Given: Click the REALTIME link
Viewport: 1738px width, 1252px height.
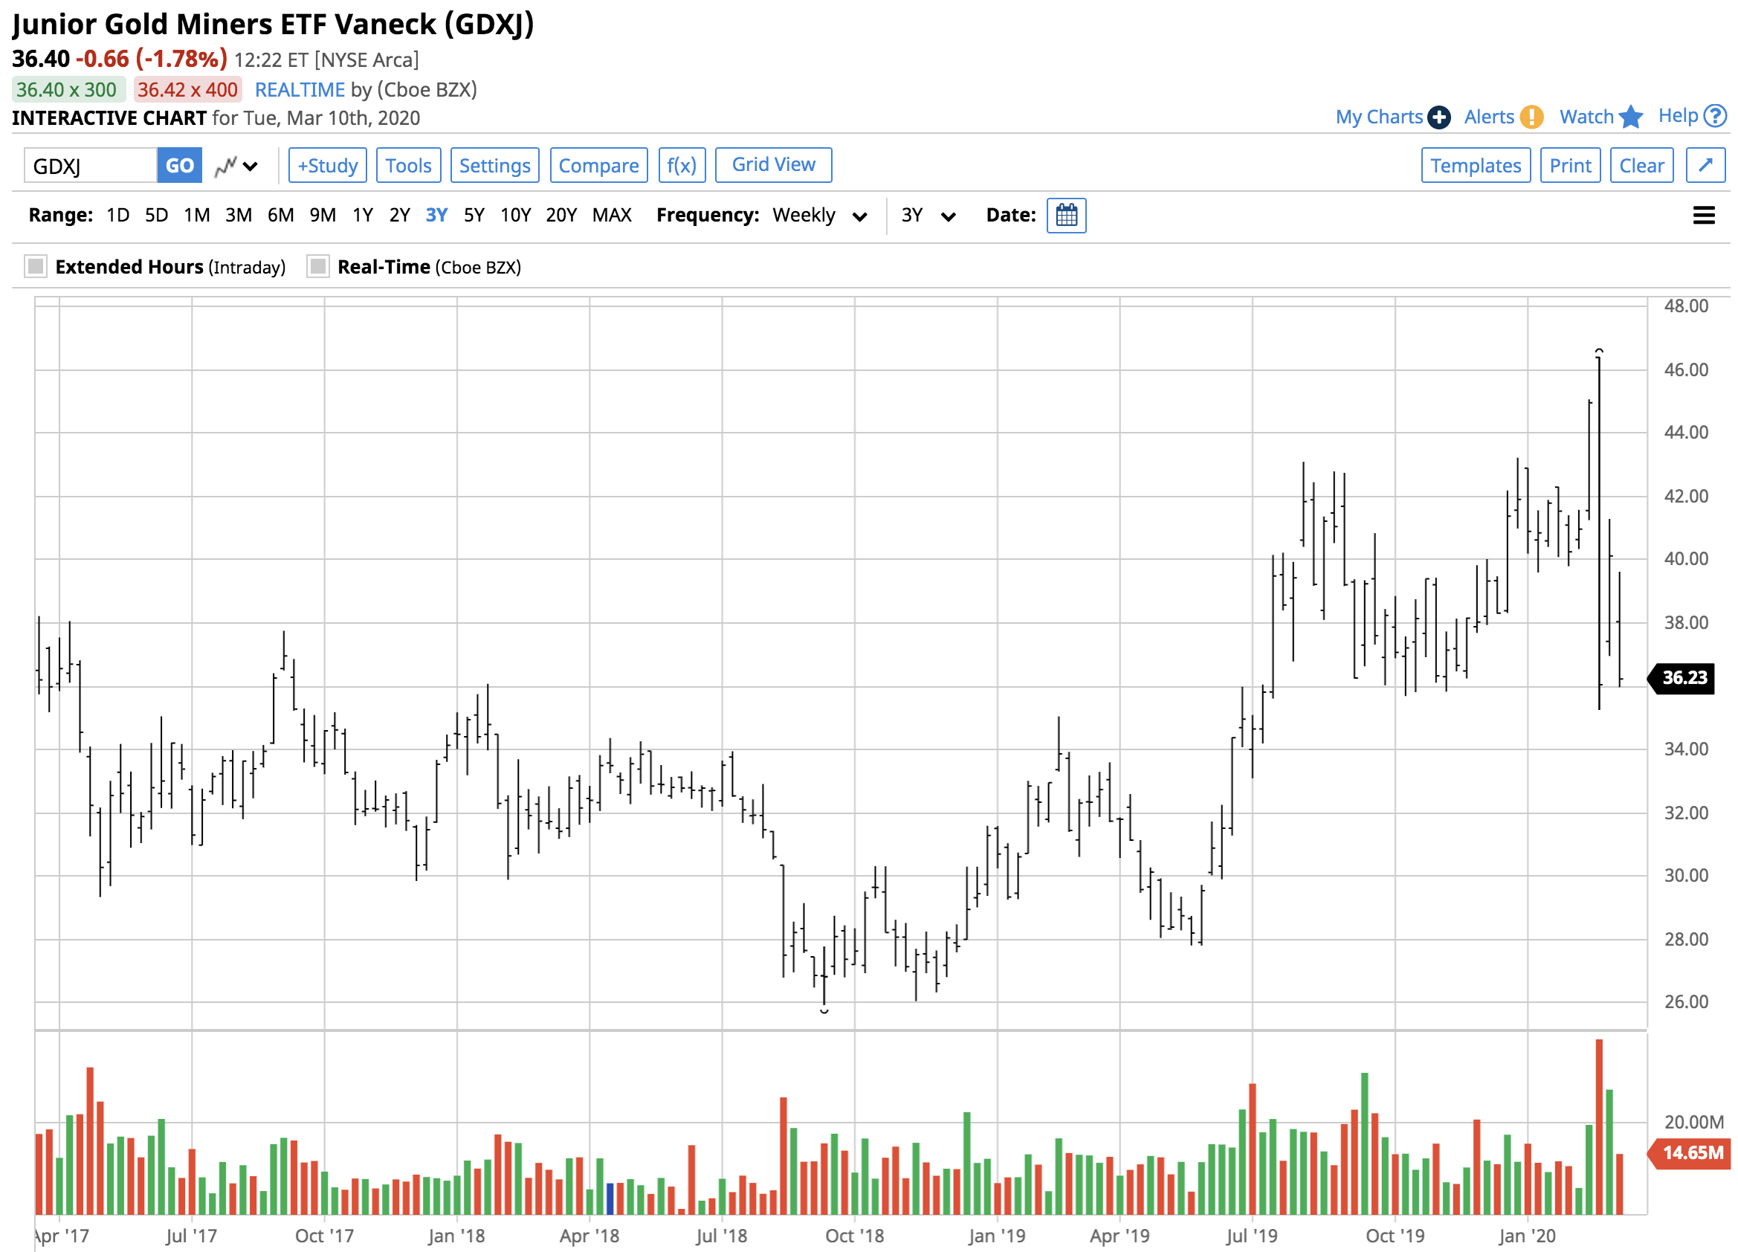Looking at the screenshot, I should 300,90.
